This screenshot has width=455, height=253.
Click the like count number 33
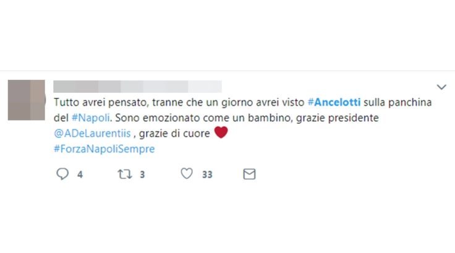(x=207, y=174)
